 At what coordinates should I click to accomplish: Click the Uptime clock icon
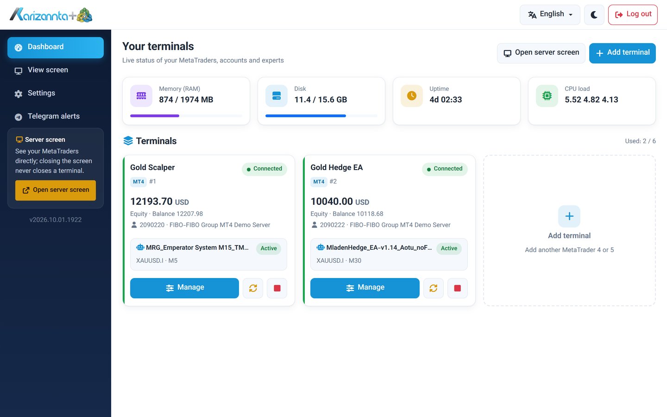pyautogui.click(x=412, y=96)
